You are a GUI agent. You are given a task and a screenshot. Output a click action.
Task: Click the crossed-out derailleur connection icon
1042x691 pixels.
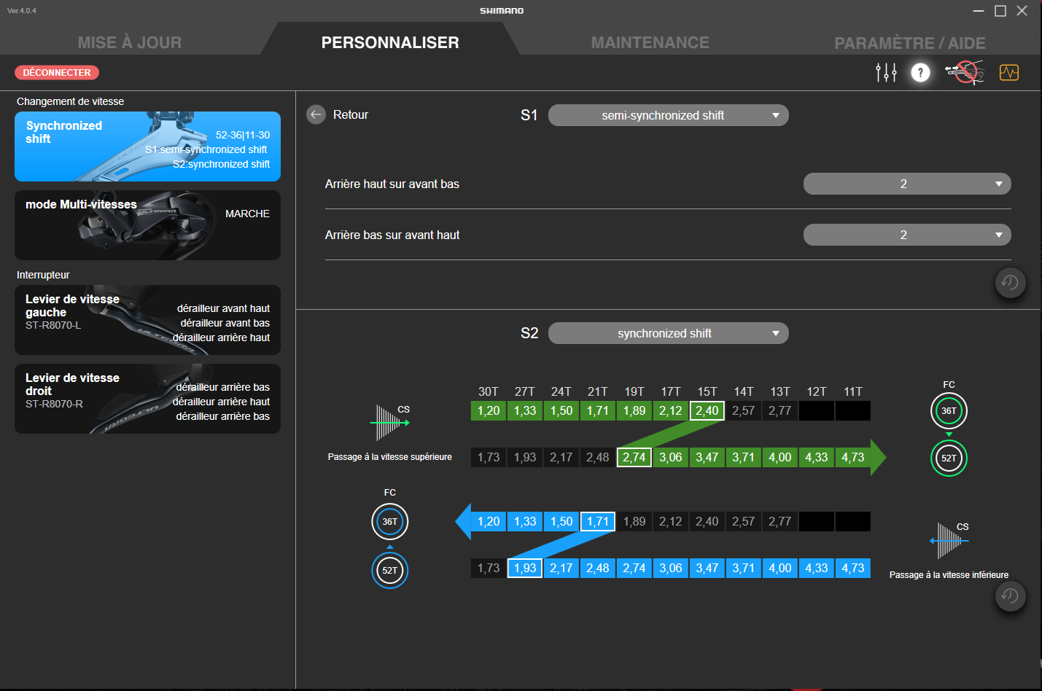[x=965, y=73]
